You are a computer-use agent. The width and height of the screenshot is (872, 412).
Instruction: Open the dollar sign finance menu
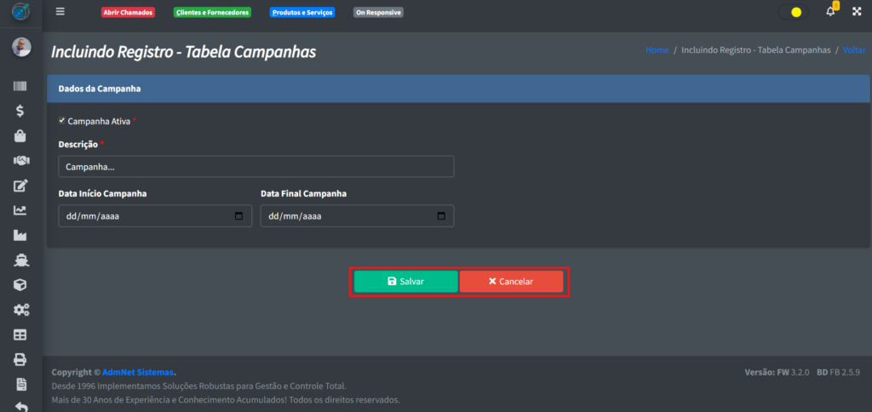point(20,111)
